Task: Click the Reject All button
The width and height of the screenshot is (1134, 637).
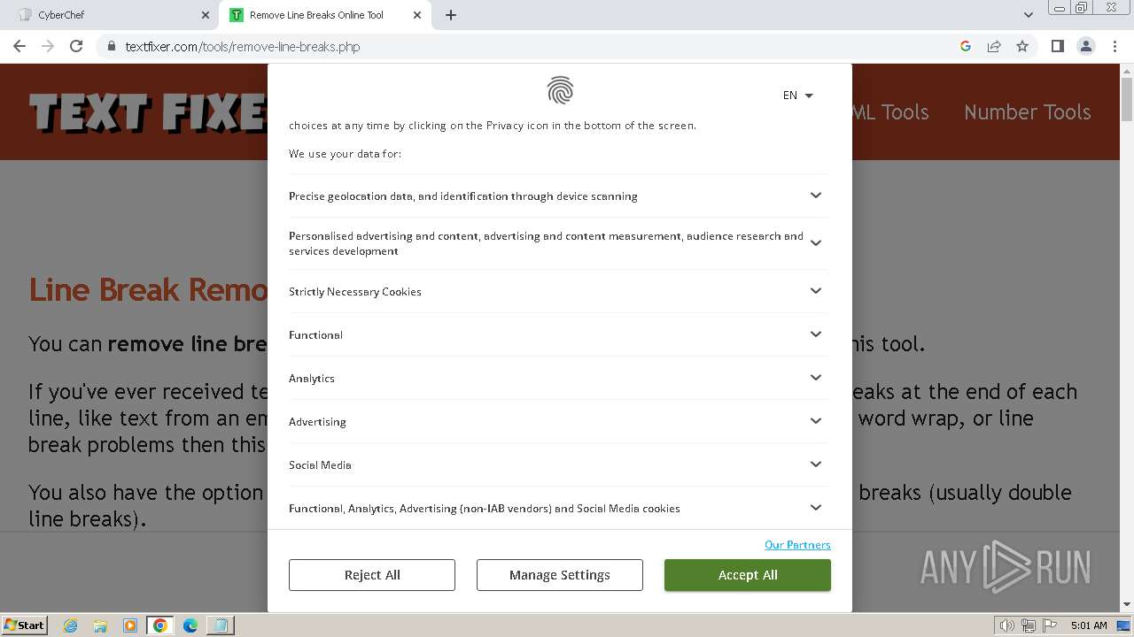Action: tap(372, 575)
